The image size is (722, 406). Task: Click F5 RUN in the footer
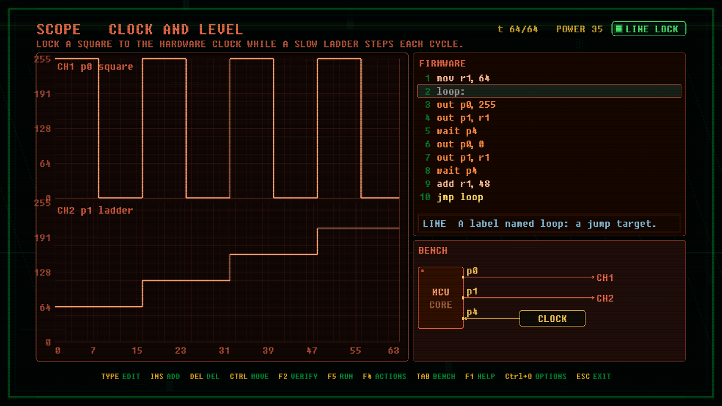(340, 376)
